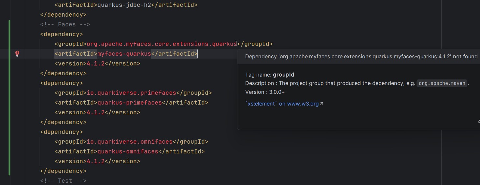
Task: Click the opening dependency tag above io.quarkiverse.omnifaces
Action: [62, 132]
